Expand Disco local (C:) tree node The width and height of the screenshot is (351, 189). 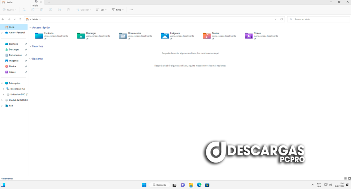tap(3, 89)
